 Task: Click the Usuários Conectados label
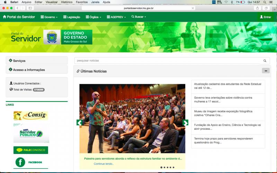coord(25,83)
